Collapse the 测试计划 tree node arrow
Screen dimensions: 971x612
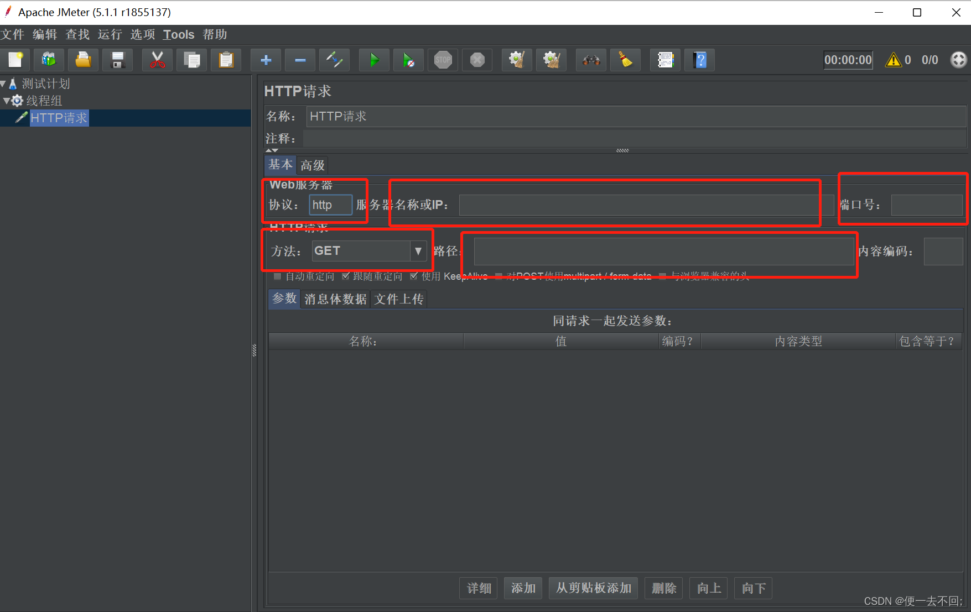[x=3, y=84]
